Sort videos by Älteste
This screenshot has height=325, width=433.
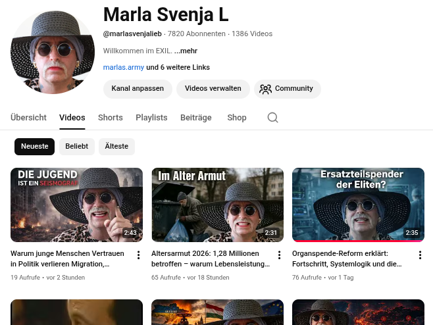(116, 146)
